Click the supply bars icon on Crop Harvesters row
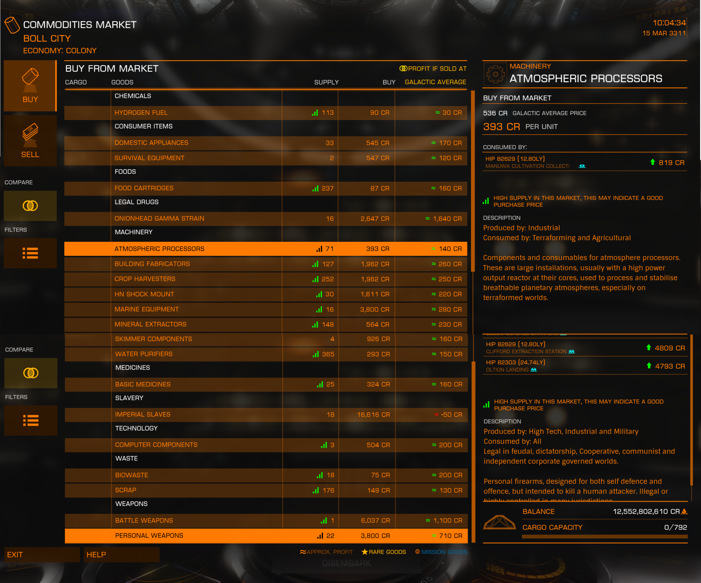701x583 pixels. 315,279
